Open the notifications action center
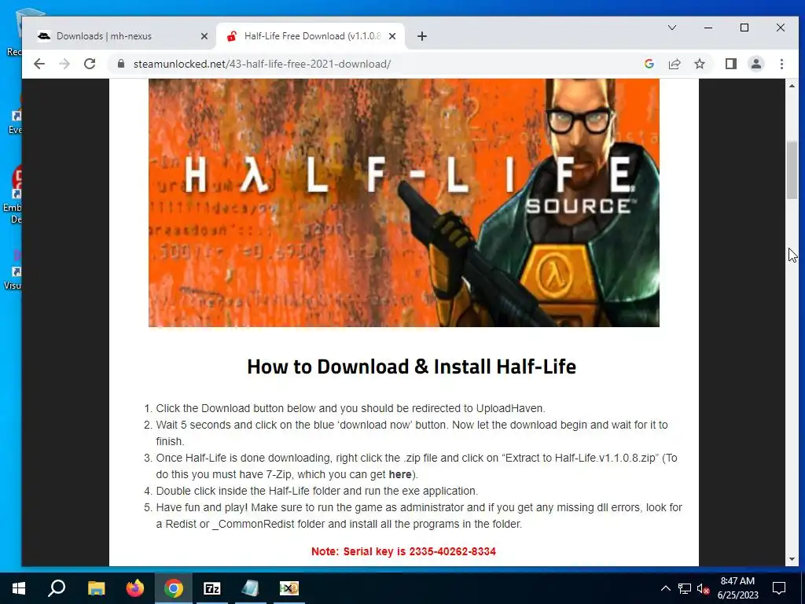805x604 pixels. tap(779, 588)
